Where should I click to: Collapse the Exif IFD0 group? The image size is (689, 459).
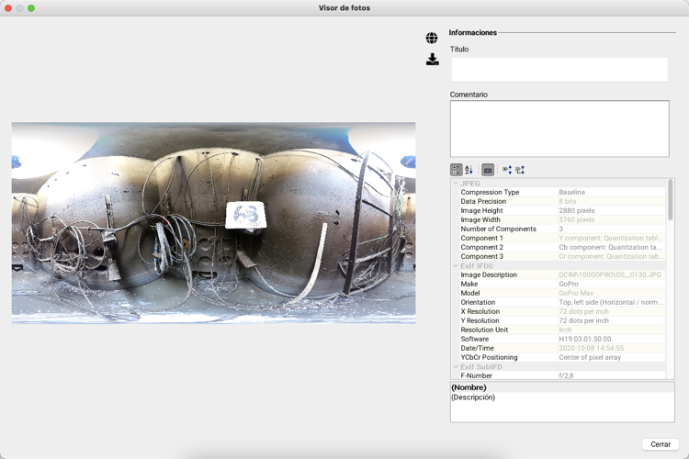point(456,265)
